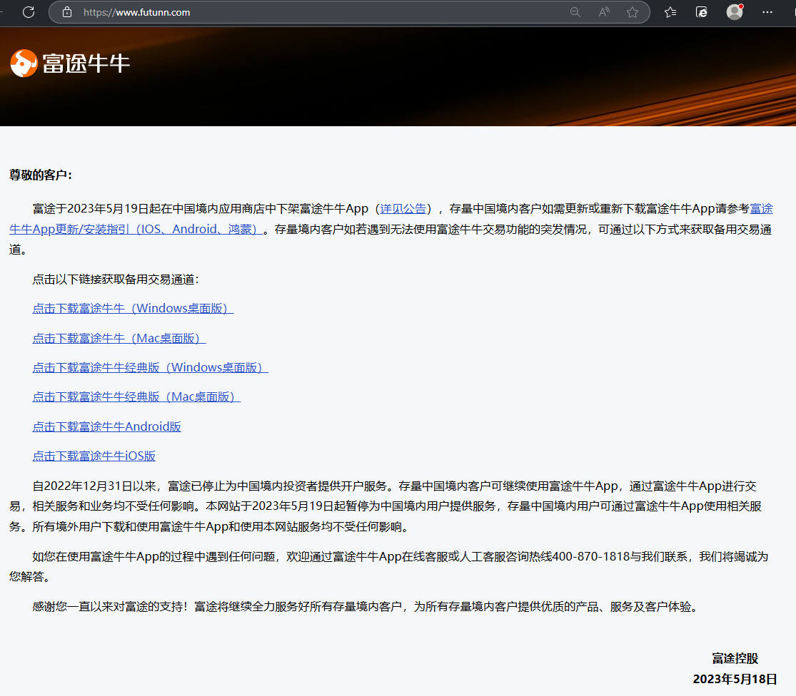This screenshot has height=696, width=796.
Task: Click the 富途牛牛 iOS版 download link
Action: pos(94,456)
